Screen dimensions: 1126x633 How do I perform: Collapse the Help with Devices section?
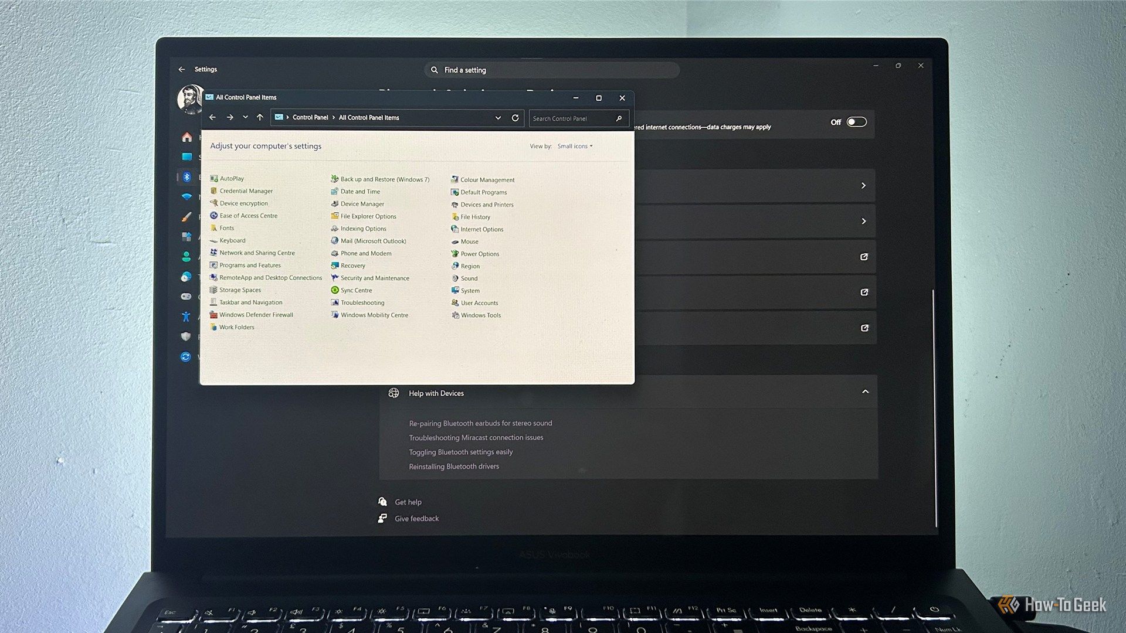pyautogui.click(x=865, y=392)
